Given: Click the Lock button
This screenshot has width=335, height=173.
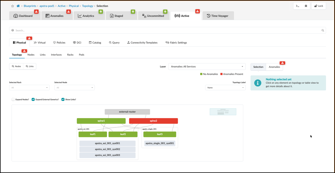Looking at the screenshot, I should tap(318, 6).
